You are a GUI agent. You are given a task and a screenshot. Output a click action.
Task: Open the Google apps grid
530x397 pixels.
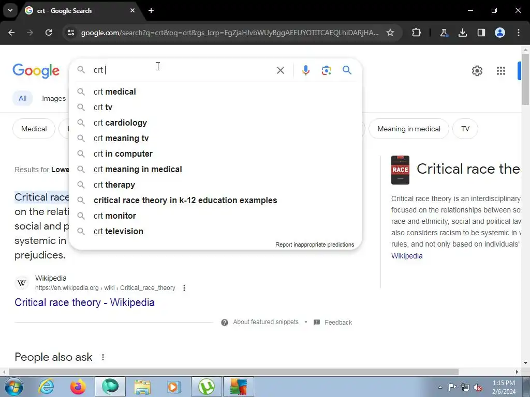coord(500,70)
